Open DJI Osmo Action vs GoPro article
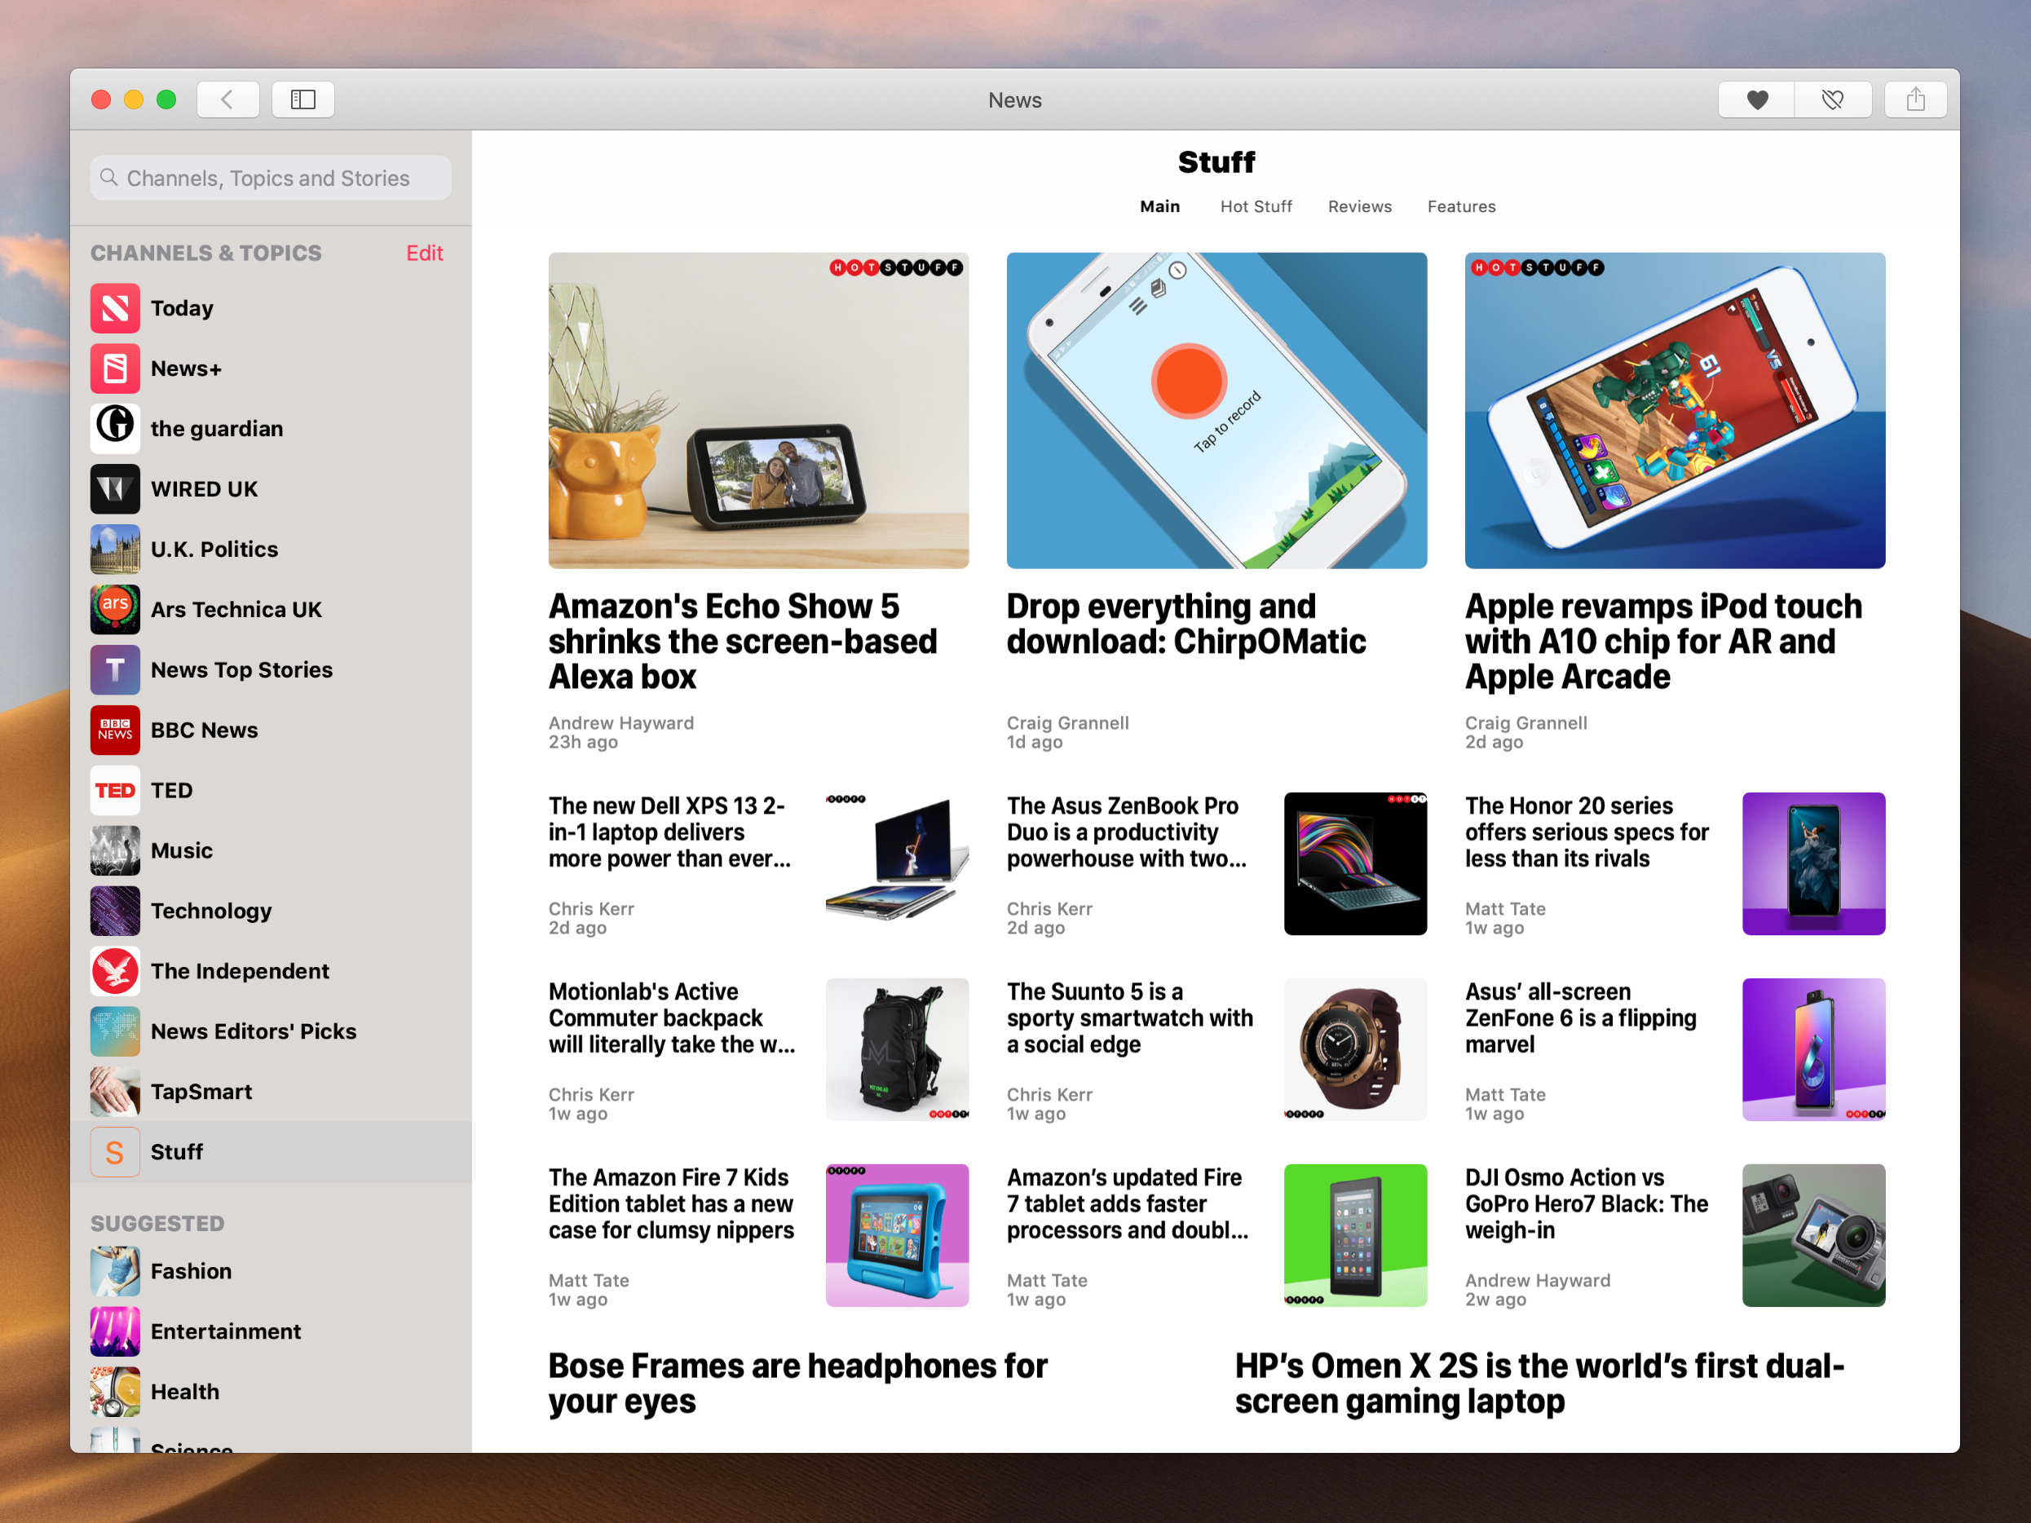 pos(1587,1203)
